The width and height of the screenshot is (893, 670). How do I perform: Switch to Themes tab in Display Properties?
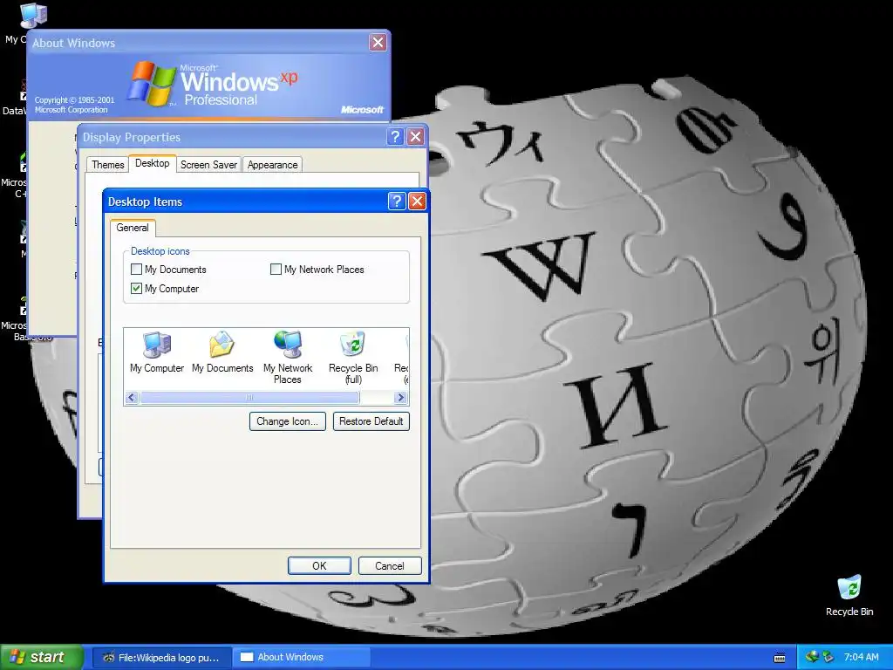click(x=107, y=165)
